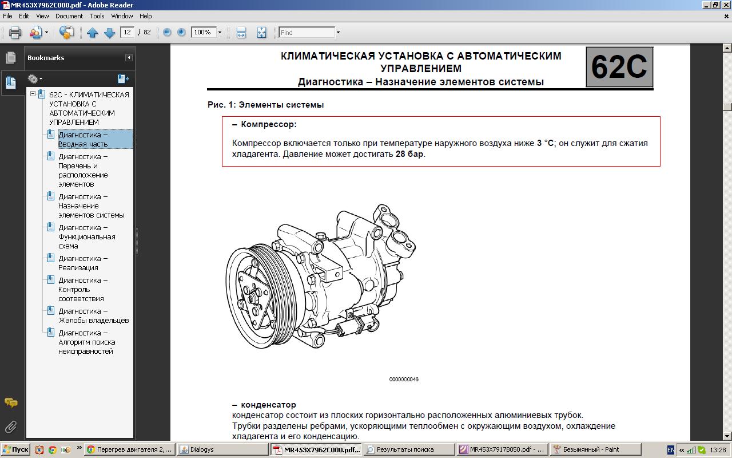This screenshot has width=732, height=458.
Task: Click bookmark icon next to Жалобы владельцев
Action: coord(51,311)
